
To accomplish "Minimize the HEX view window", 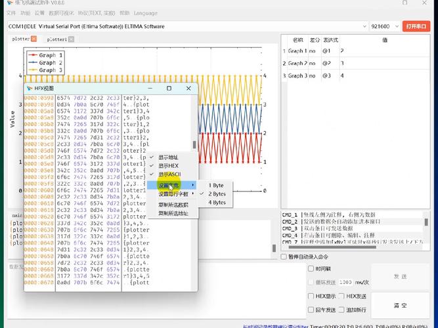I will pyautogui.click(x=150, y=88).
